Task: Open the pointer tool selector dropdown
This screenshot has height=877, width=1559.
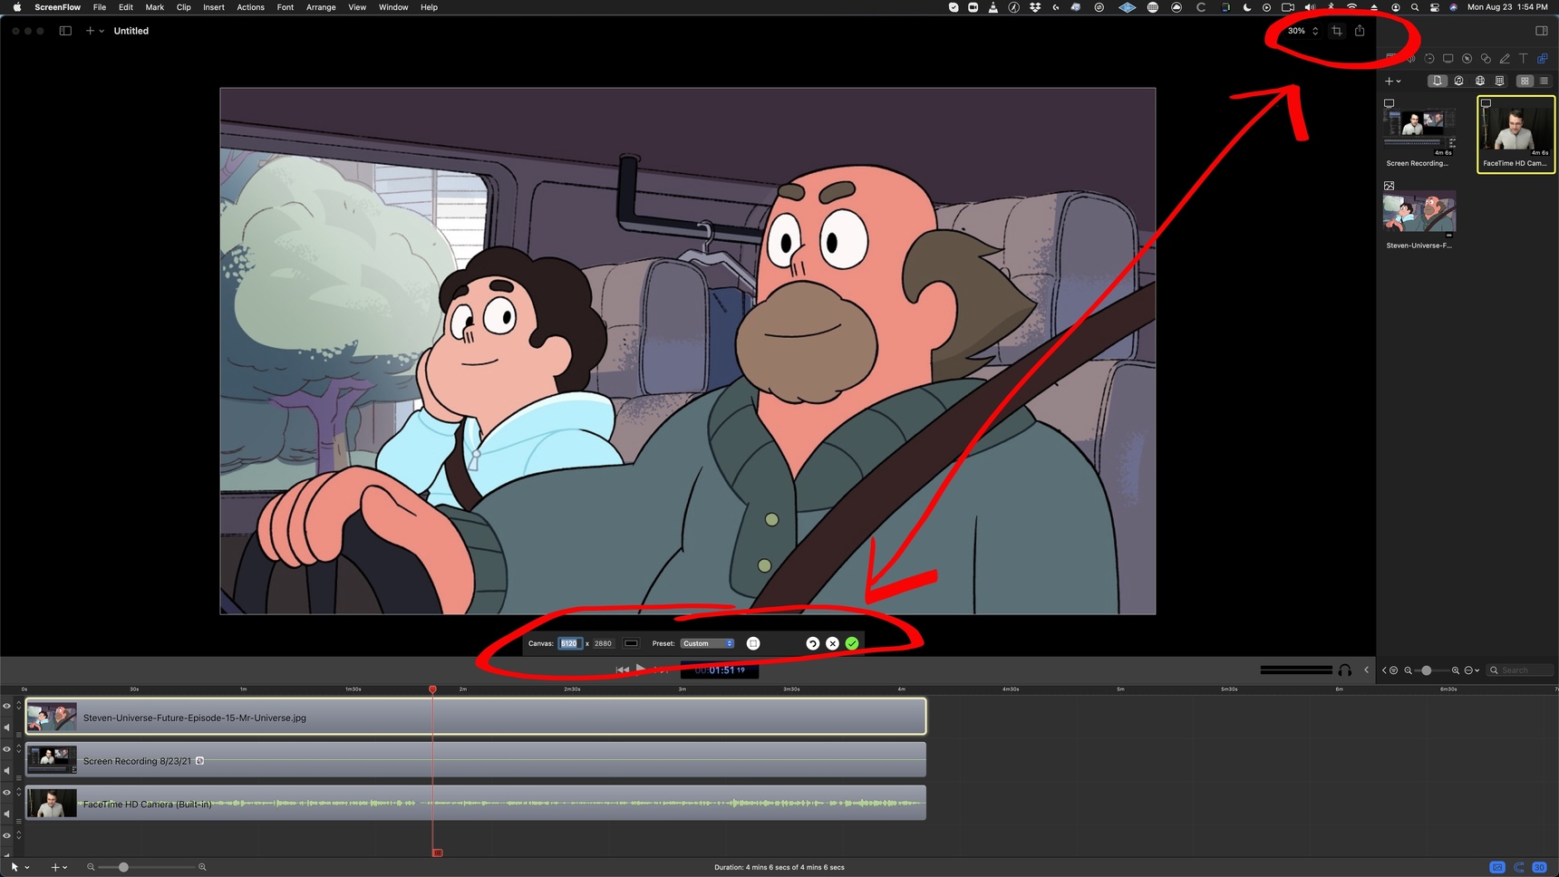Action: click(19, 867)
